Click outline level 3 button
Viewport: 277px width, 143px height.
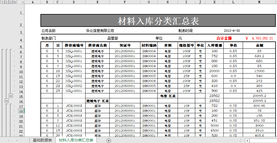click(x=11, y=2)
